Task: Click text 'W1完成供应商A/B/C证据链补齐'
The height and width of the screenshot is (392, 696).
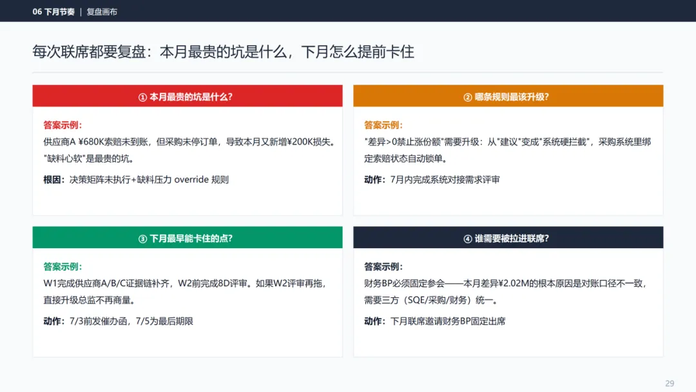Action: [x=106, y=283]
